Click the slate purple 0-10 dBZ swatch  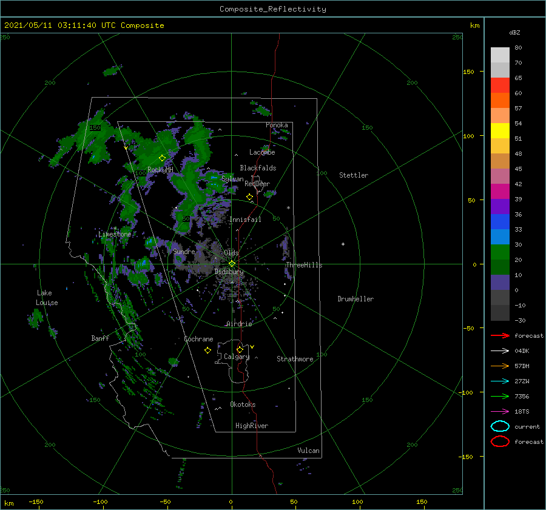click(x=500, y=283)
